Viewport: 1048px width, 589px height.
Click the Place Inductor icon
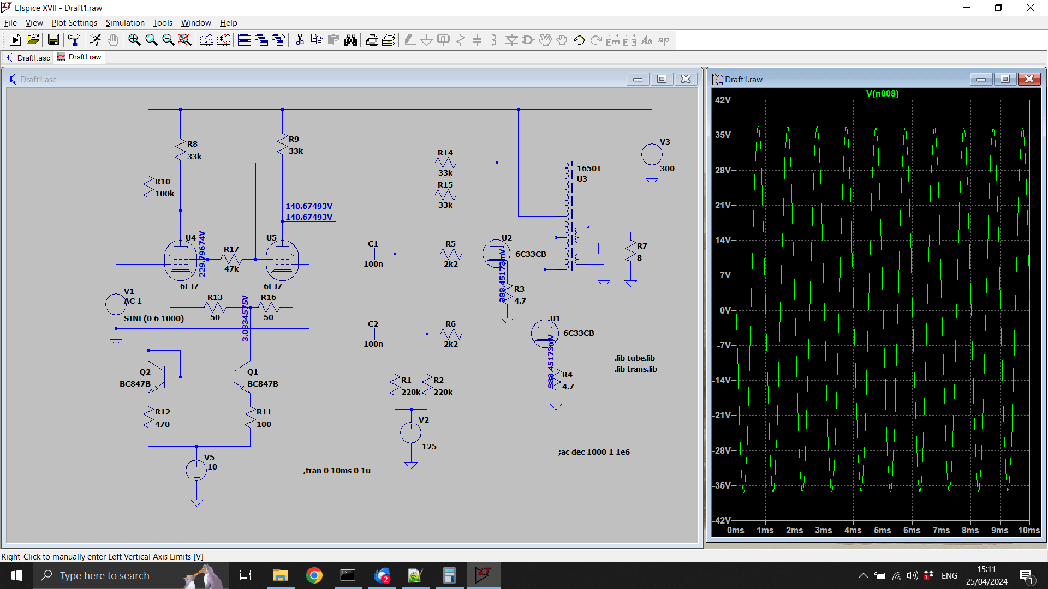[x=494, y=40]
